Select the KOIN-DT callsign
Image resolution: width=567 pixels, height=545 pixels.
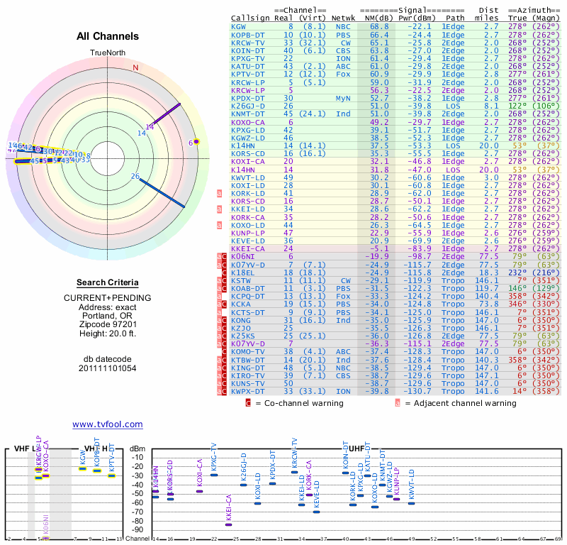click(247, 50)
